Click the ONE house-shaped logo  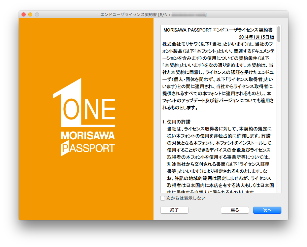click(x=84, y=103)
